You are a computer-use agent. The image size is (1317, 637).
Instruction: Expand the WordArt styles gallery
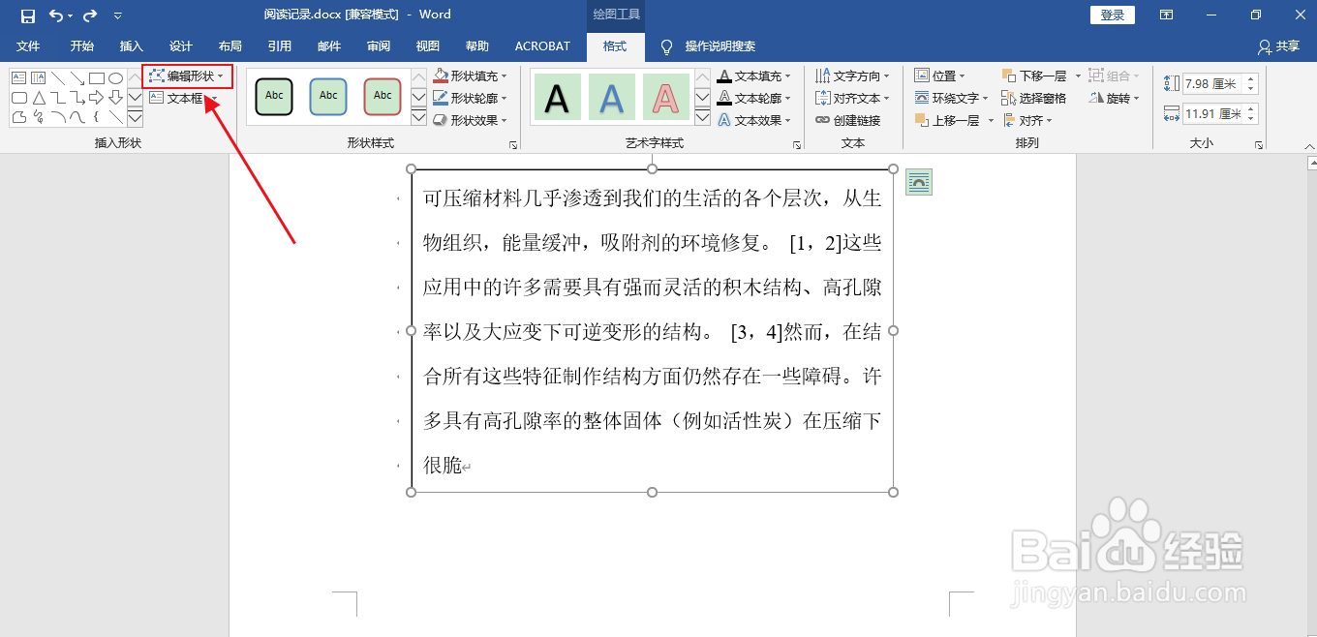(x=703, y=118)
